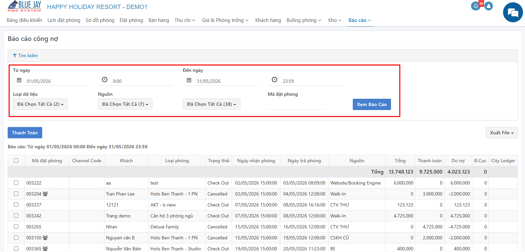
Task: Click the City Ledger column header
Action: (x=503, y=161)
